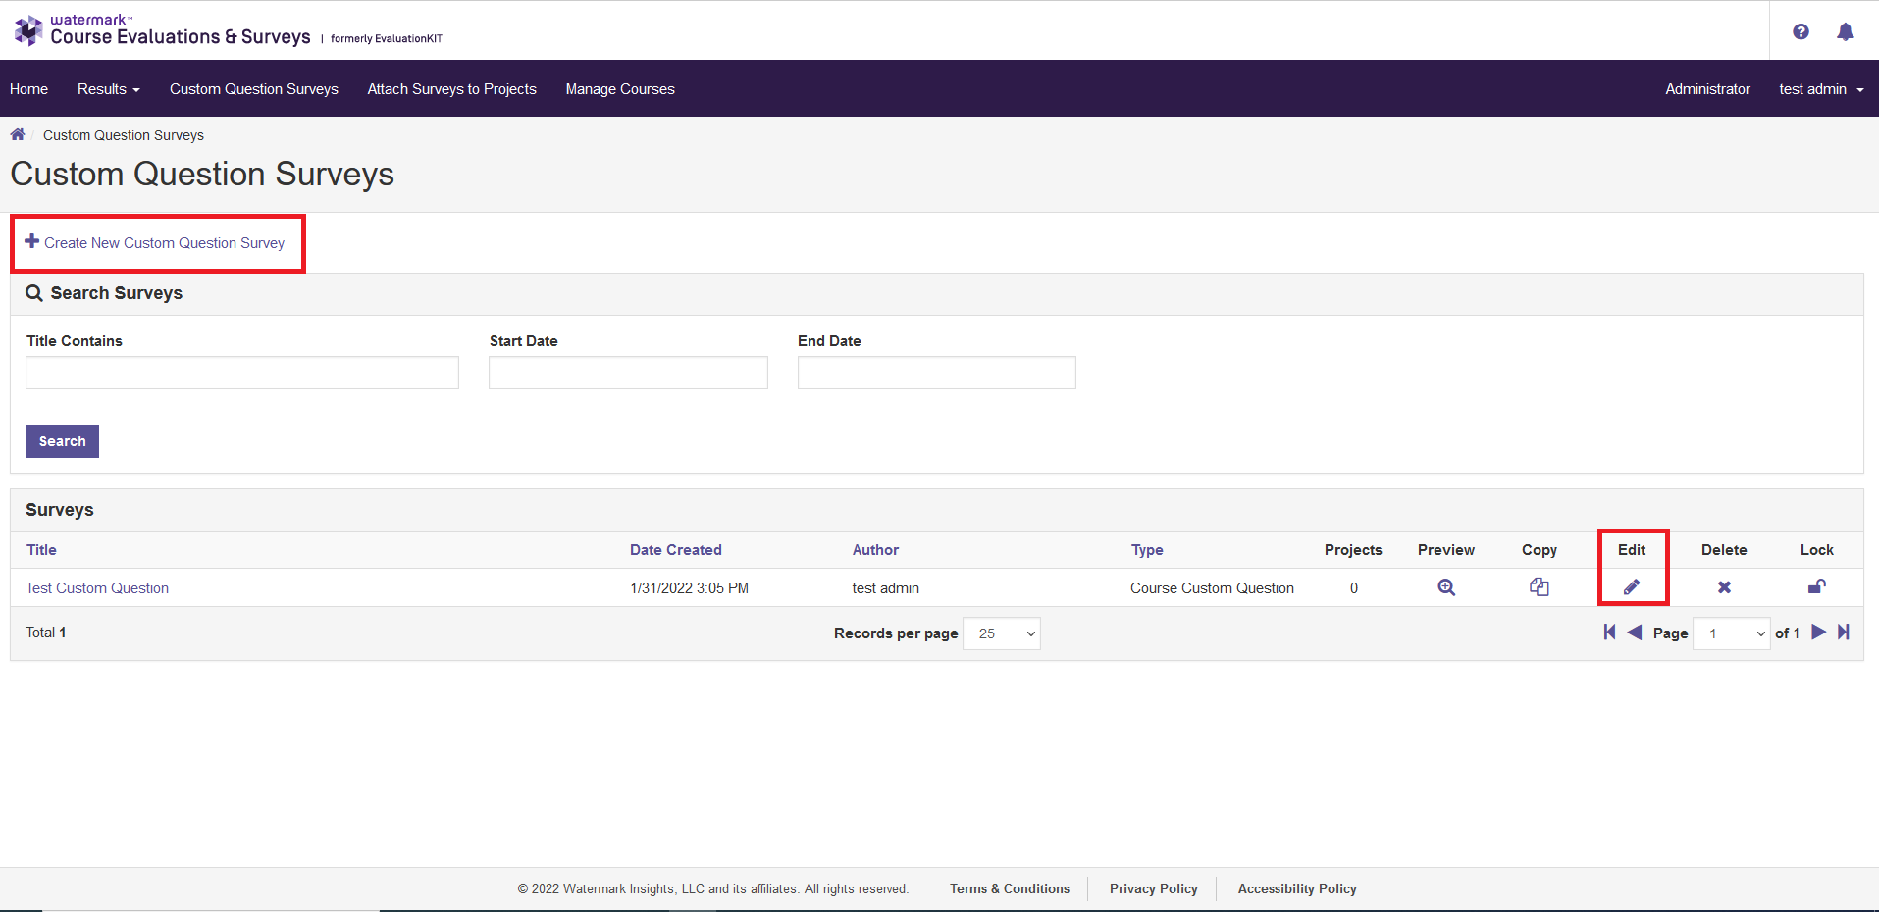Screen dimensions: 1879x912
Task: Go to Manage Courses in navigation
Action: [x=620, y=89]
